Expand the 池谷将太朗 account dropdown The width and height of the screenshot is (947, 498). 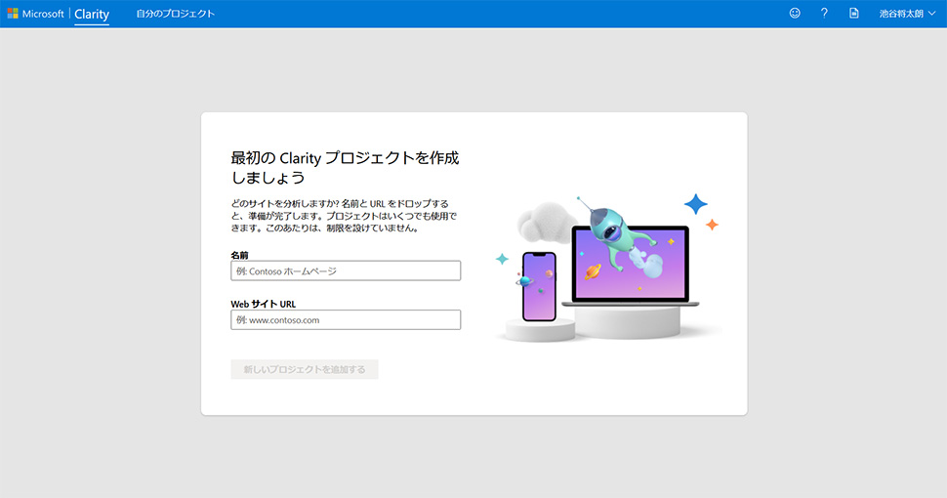907,14
